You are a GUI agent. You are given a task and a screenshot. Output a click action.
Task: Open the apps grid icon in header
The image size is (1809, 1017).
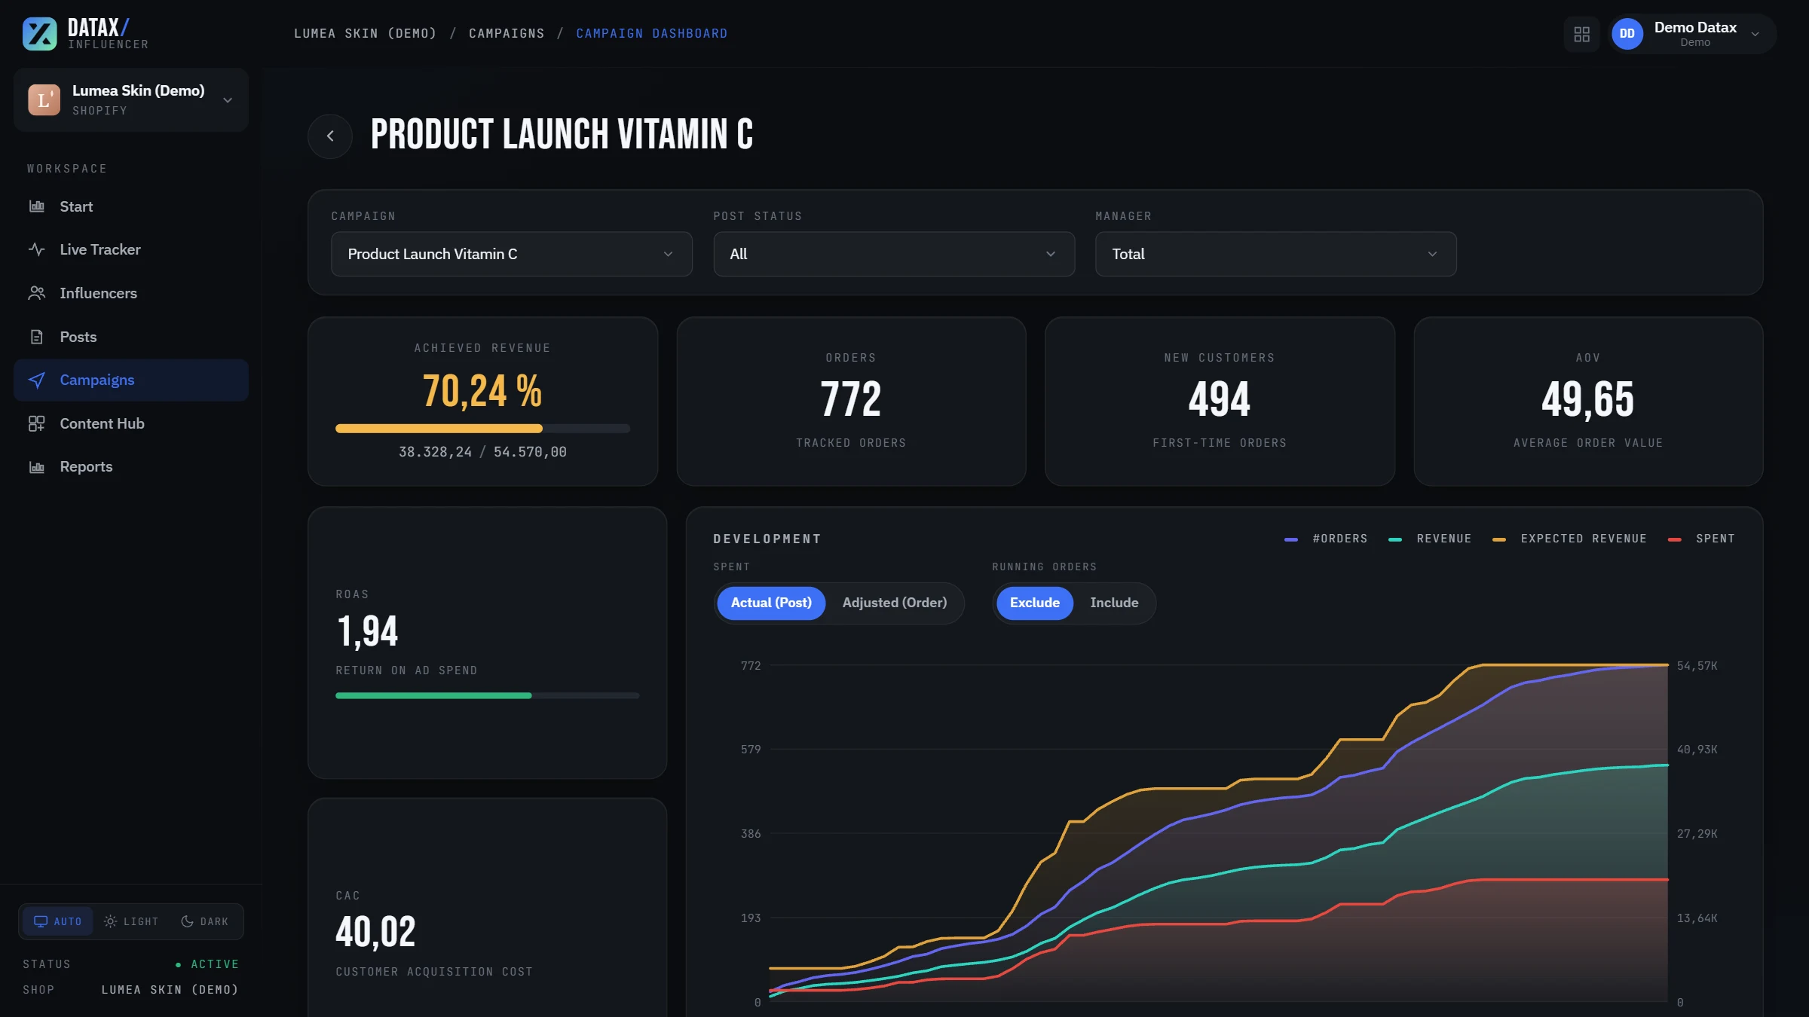point(1582,34)
